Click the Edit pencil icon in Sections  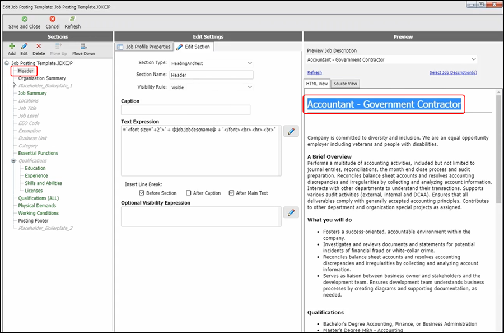[x=24, y=47]
